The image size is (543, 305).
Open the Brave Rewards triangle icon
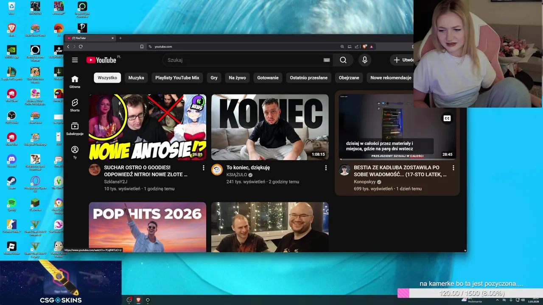pyautogui.click(x=371, y=47)
